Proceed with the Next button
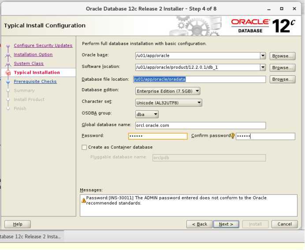The image size is (305, 250). 226,224
